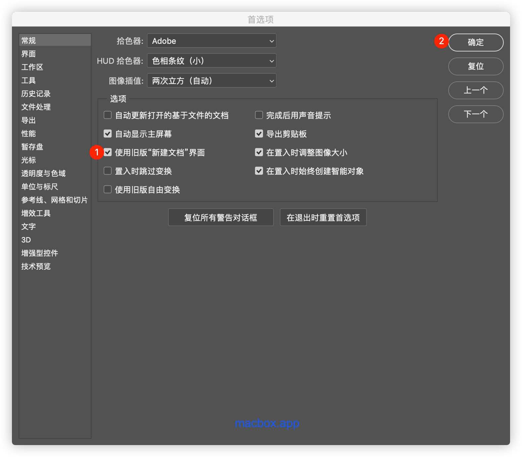This screenshot has height=457, width=522.
Task: Go to 工作区 preferences
Action: (x=55, y=67)
